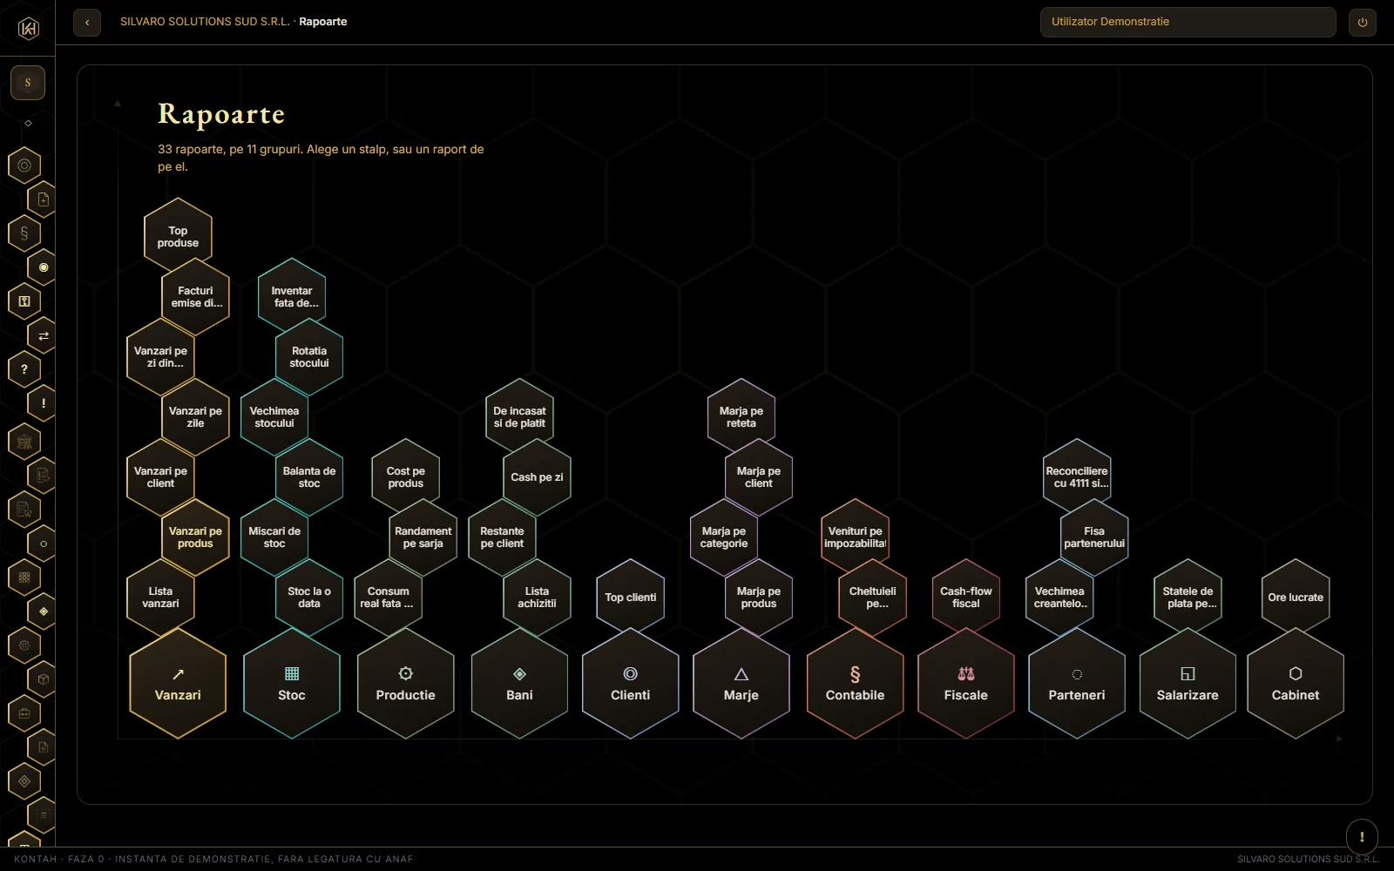1394x871 pixels.
Task: Open the Lista vanzari report
Action: click(160, 598)
